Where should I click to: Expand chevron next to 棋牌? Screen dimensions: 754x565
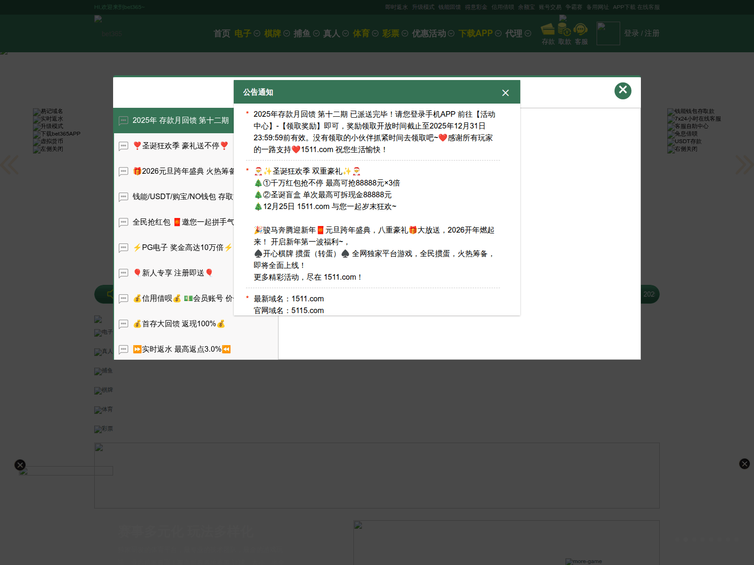(x=287, y=33)
